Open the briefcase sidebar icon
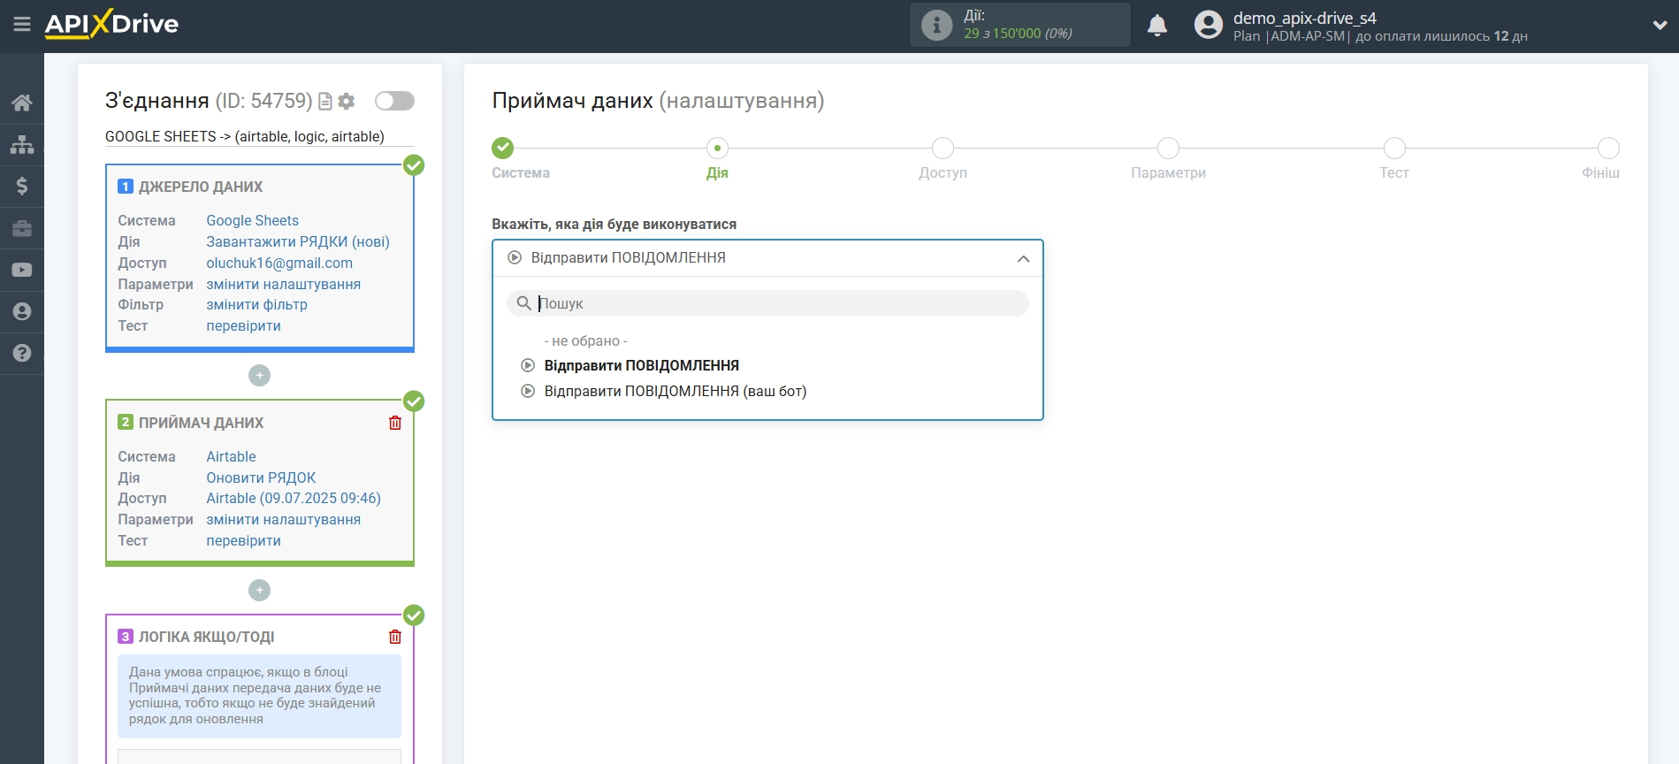This screenshot has width=1679, height=764. coord(22,228)
